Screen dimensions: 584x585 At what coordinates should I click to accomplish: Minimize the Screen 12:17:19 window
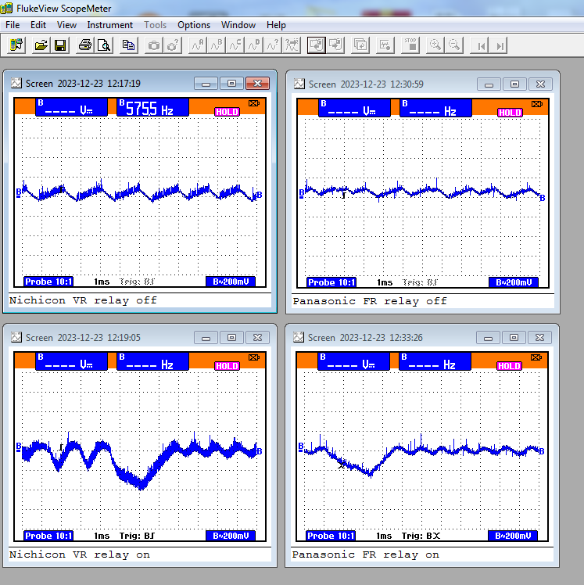206,84
